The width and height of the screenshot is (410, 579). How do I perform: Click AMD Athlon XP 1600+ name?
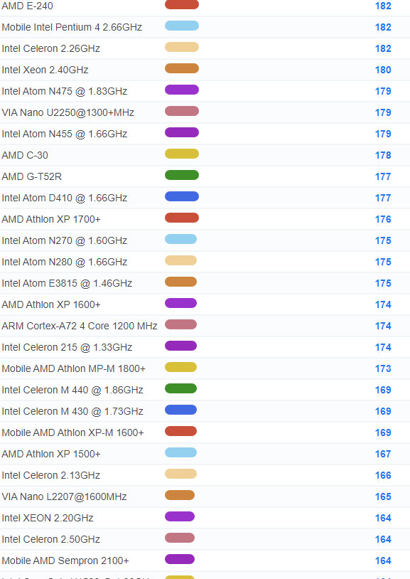(51, 304)
